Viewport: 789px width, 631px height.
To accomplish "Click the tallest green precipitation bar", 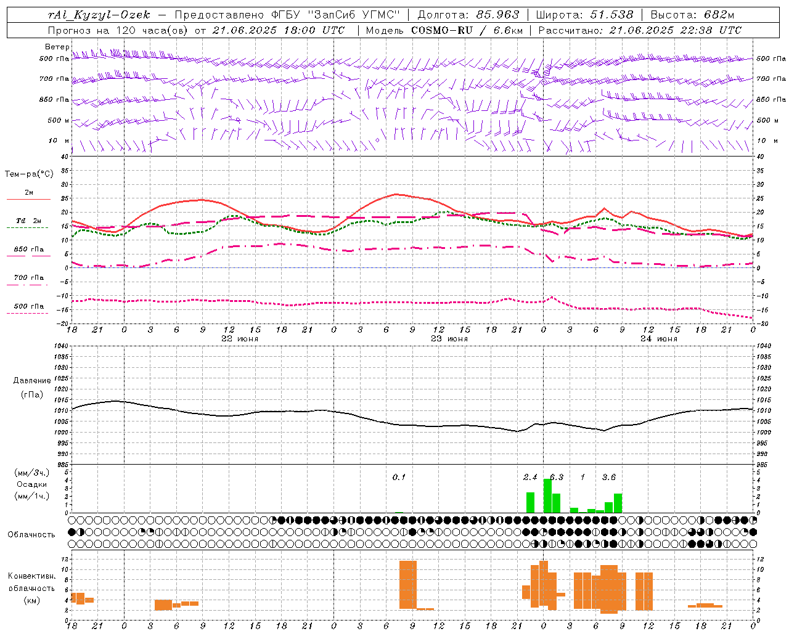I will [x=547, y=496].
